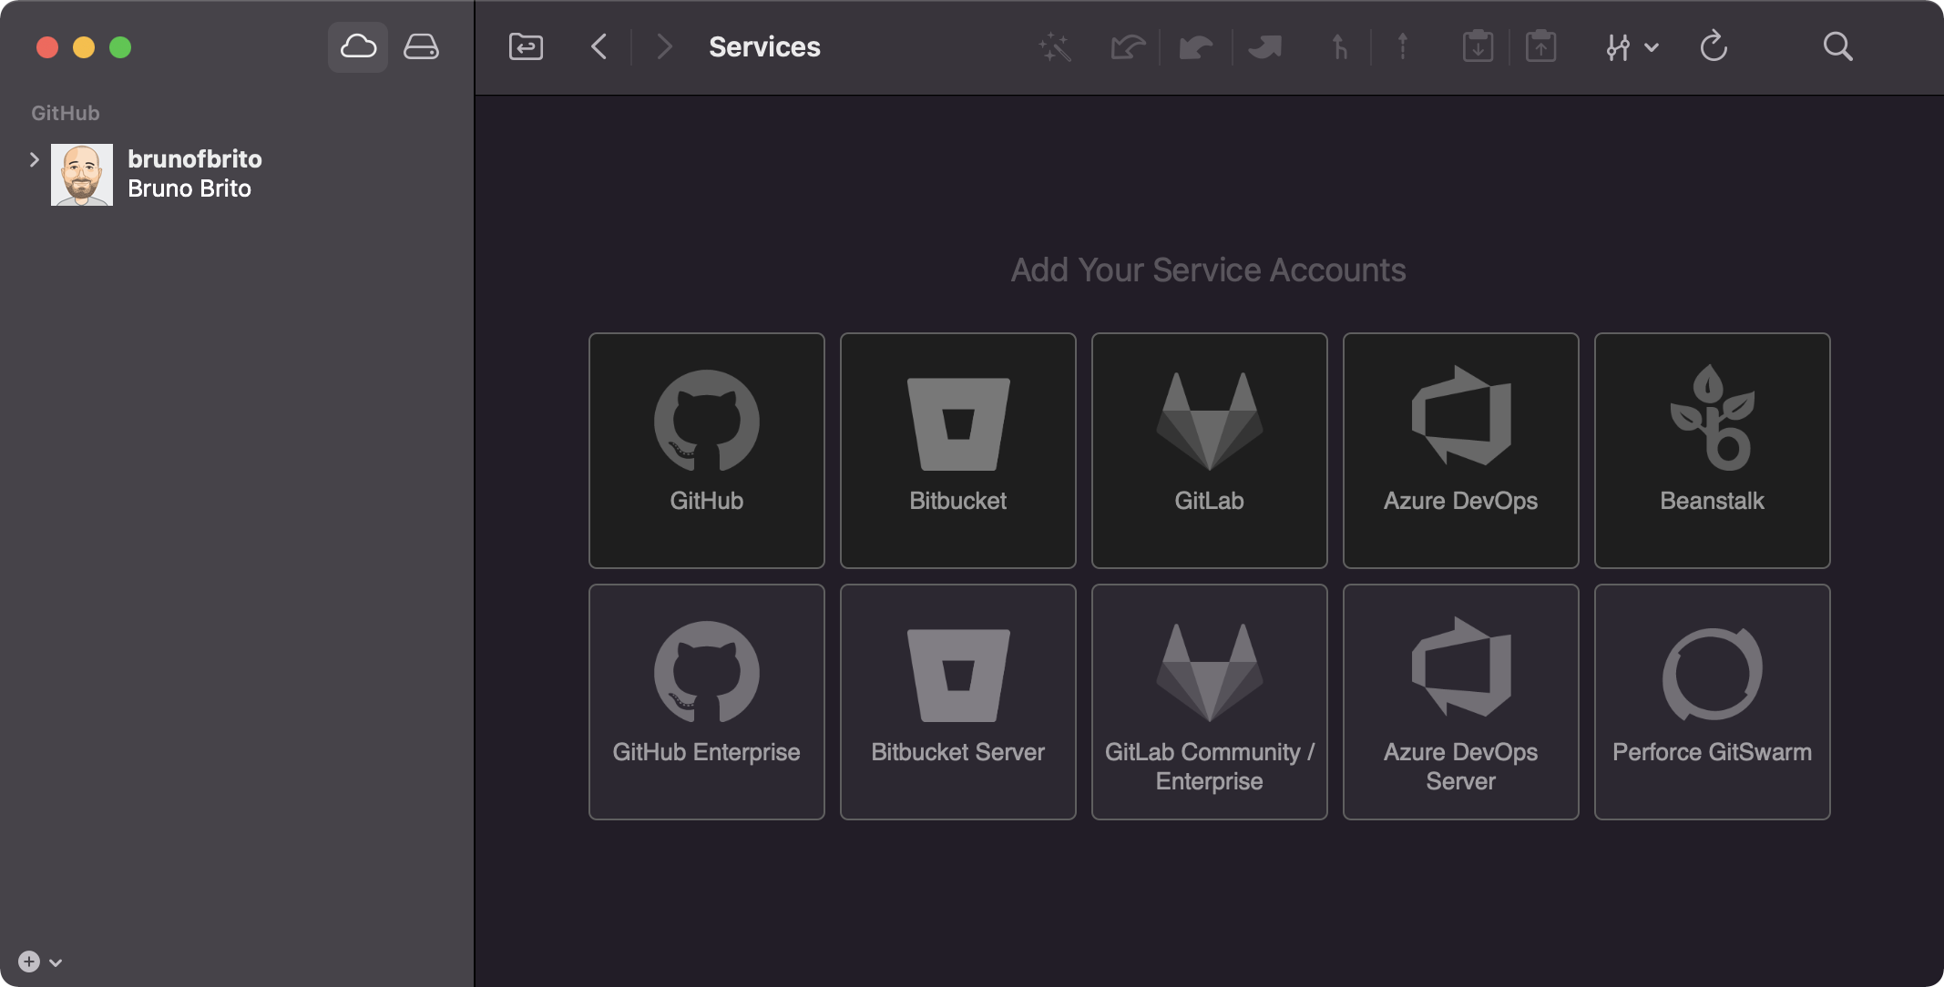The image size is (1944, 987).
Task: Add a Bitbucket service account
Action: point(957,450)
